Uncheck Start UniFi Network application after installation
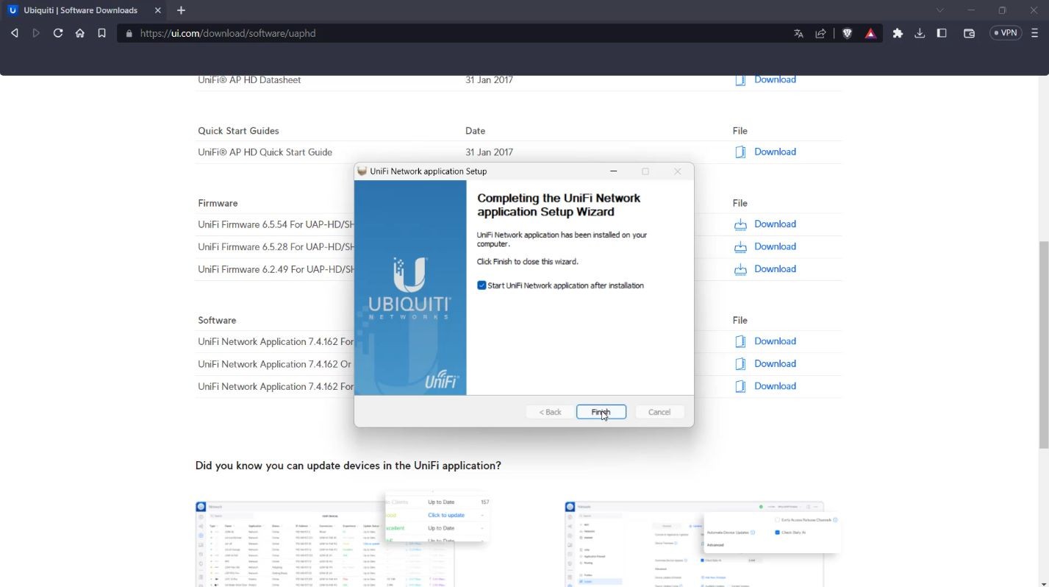 pos(481,285)
